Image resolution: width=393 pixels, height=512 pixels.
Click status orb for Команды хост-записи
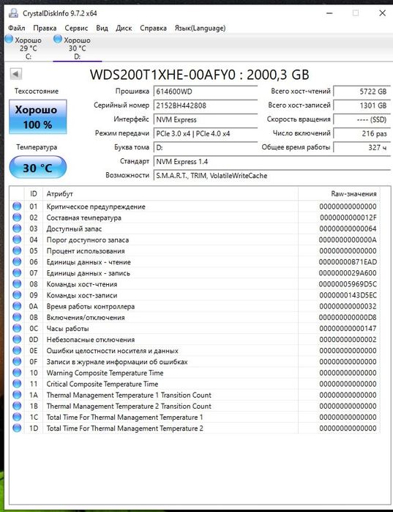tap(17, 295)
